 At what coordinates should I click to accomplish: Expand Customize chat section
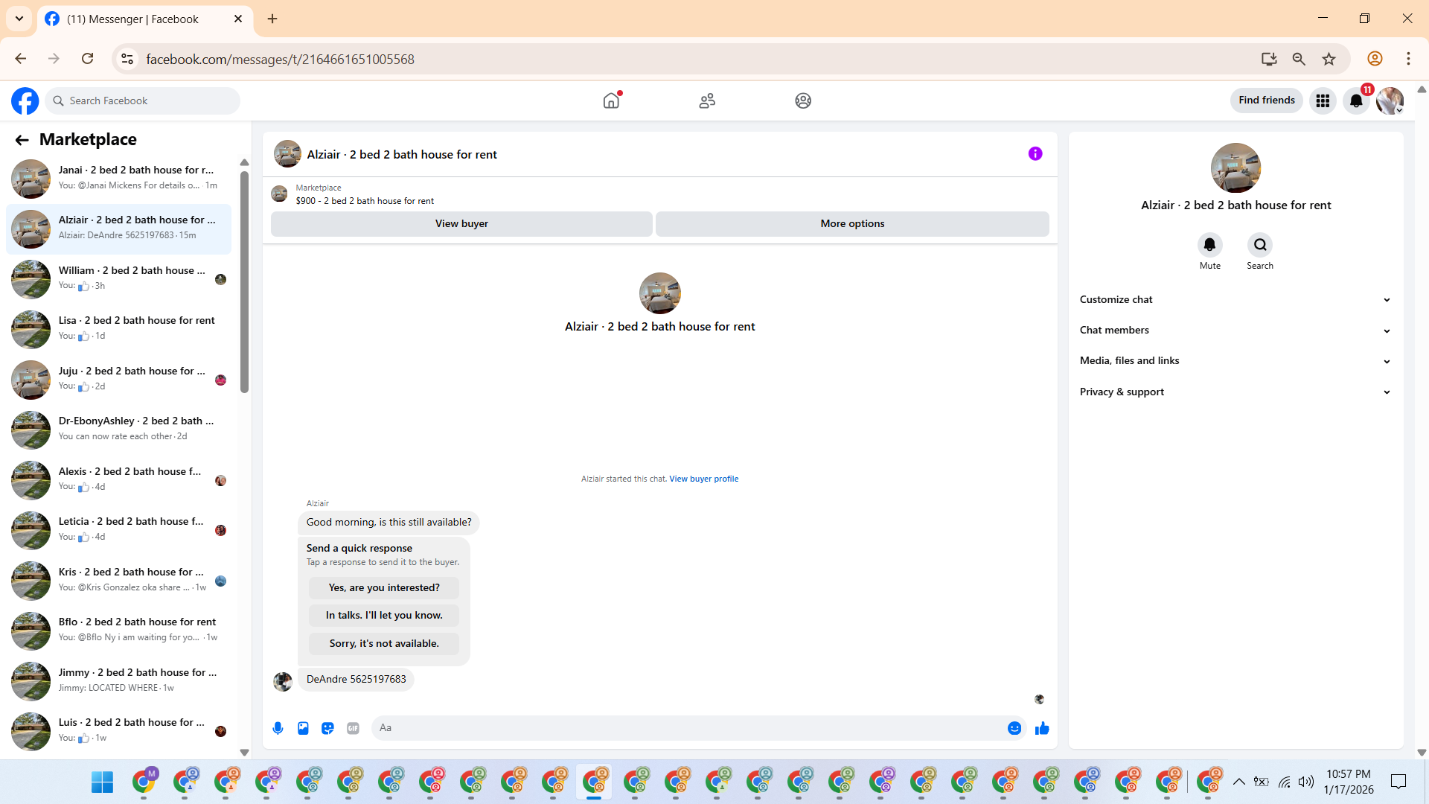pyautogui.click(x=1235, y=299)
